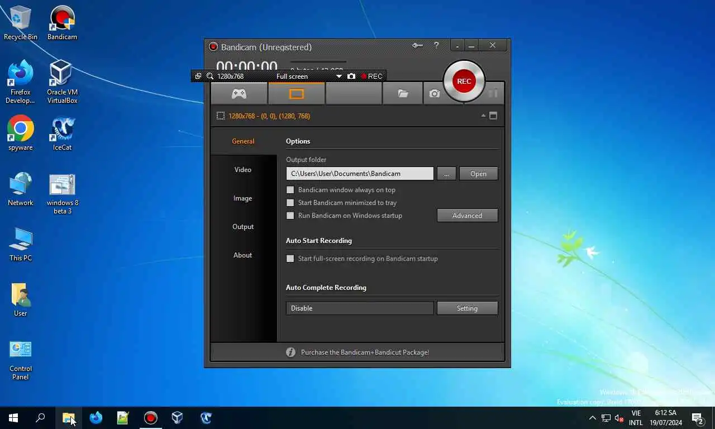Click the muted volume tray icon

tap(619, 418)
